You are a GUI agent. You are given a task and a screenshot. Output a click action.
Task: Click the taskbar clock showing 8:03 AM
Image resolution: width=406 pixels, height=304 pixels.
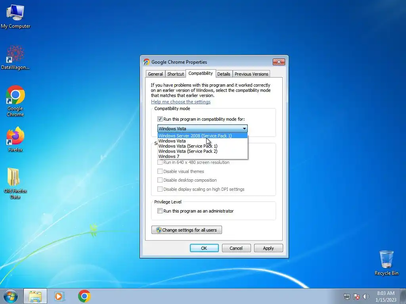click(x=385, y=296)
